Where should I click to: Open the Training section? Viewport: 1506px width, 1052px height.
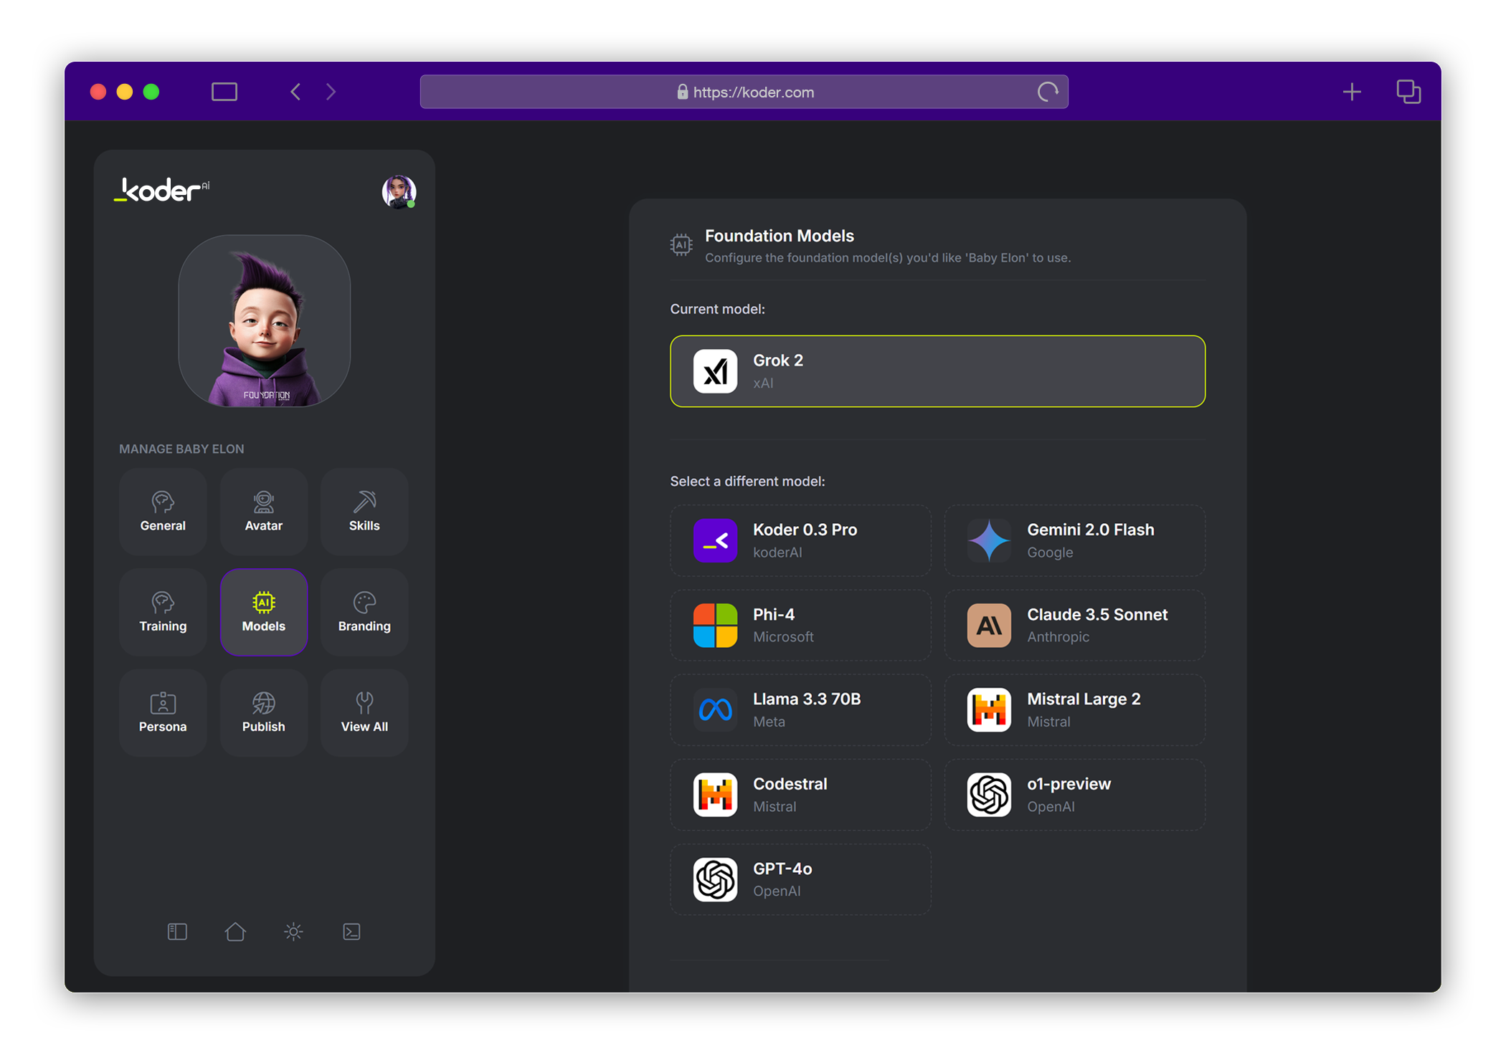(163, 613)
